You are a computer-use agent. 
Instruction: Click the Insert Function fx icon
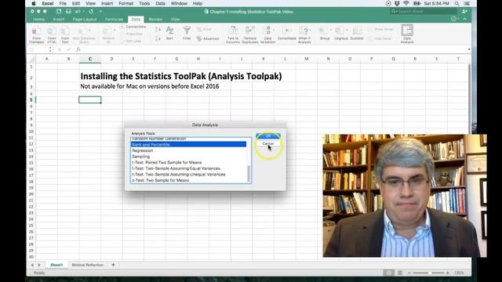pyautogui.click(x=78, y=49)
